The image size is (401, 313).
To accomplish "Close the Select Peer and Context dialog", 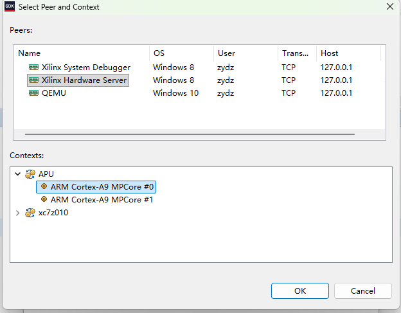I will (390, 6).
